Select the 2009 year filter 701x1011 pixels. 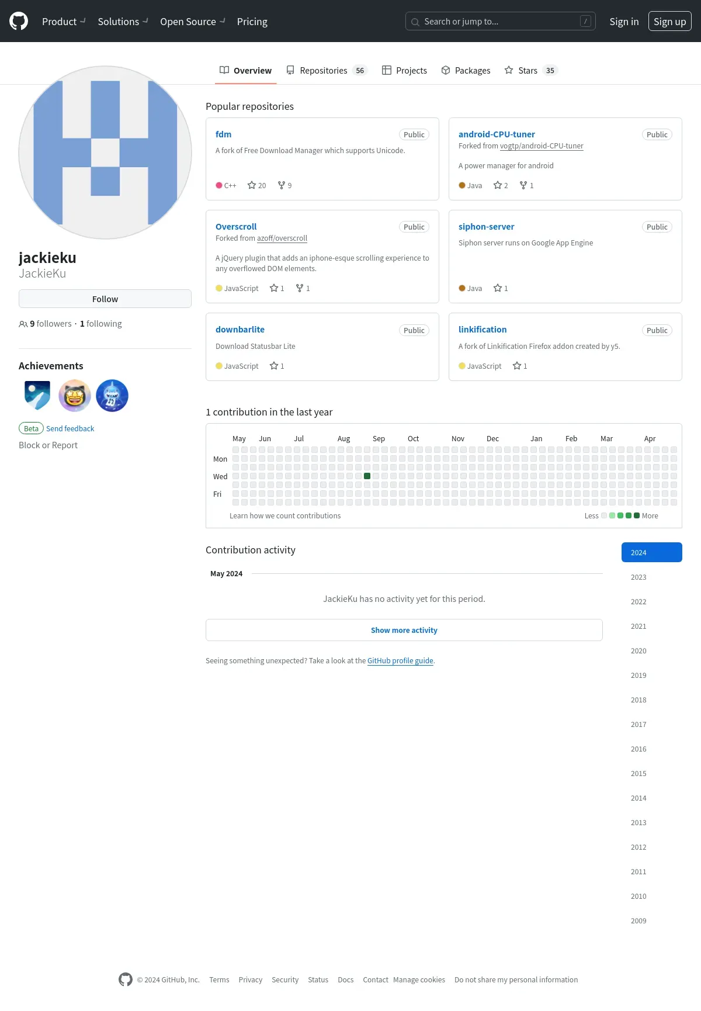(652, 920)
